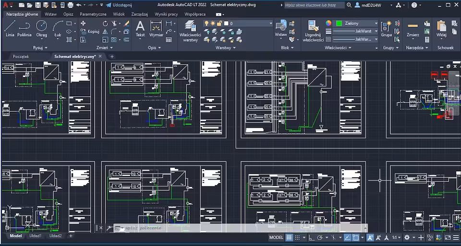Select the Linia (line) drawing tool

10,29
